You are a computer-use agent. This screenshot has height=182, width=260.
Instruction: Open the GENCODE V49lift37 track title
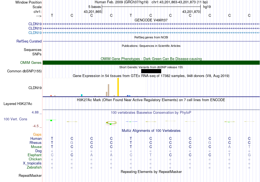point(151,20)
